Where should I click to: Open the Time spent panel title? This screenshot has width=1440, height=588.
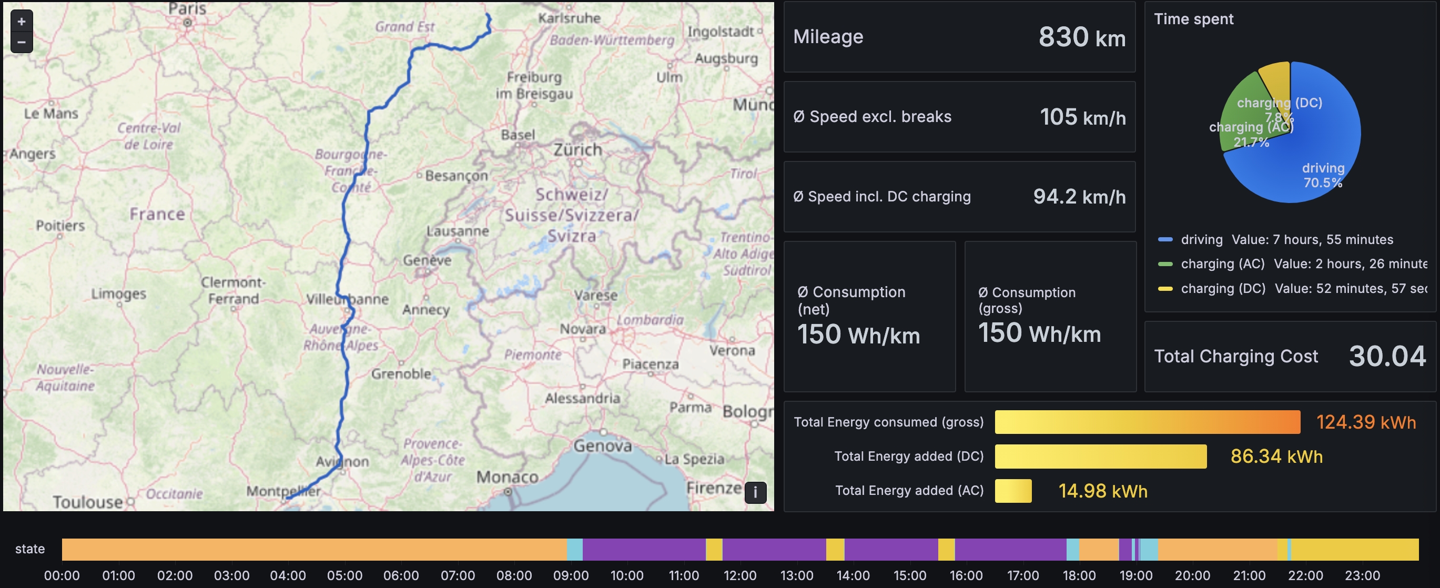tap(1193, 19)
